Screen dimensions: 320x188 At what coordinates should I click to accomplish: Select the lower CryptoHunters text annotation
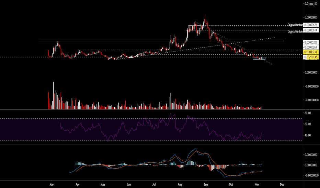point(295,31)
